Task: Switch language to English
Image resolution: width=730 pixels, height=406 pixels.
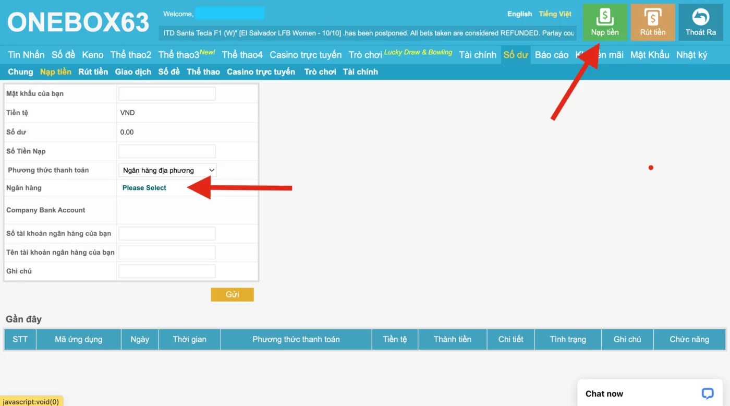Action: pyautogui.click(x=519, y=14)
